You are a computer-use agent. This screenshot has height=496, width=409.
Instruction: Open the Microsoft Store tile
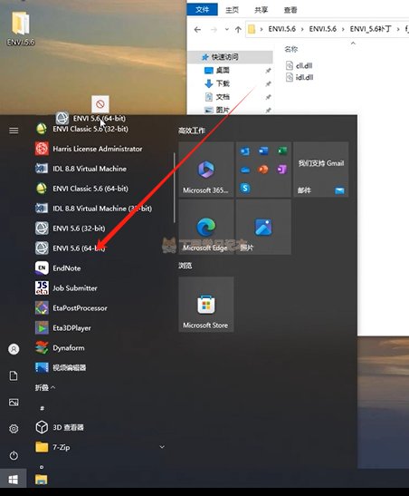click(206, 305)
